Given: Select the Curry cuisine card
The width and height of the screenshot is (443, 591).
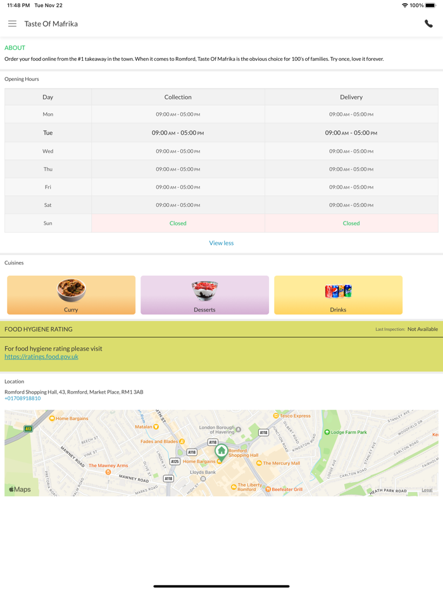Looking at the screenshot, I should [72, 295].
